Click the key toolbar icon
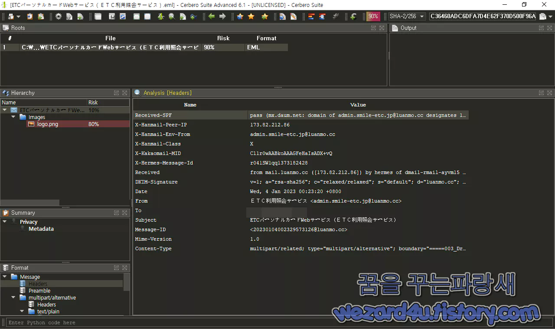The width and height of the screenshot is (555, 329). (193, 16)
